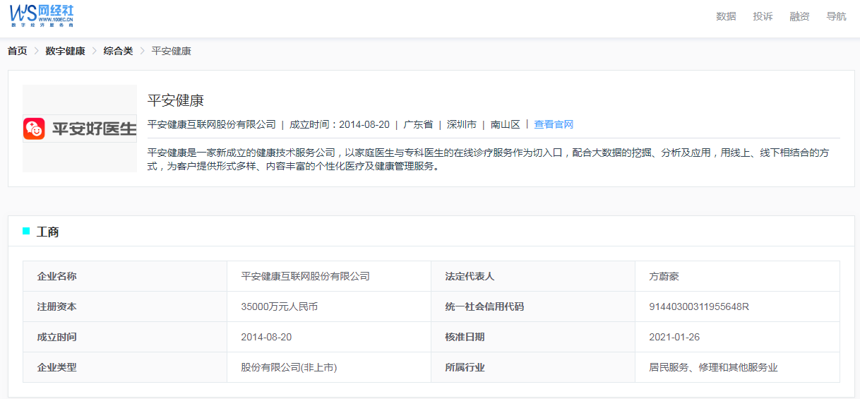Viewport: 860px width, 399px height.
Task: Click the credit code 91440300311955648R
Action: pos(698,306)
